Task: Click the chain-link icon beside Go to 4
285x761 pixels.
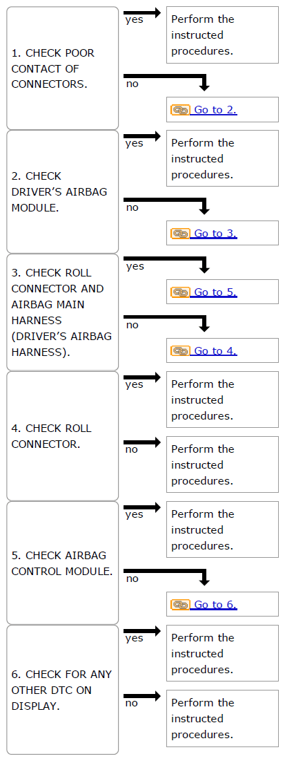Action: (x=180, y=351)
